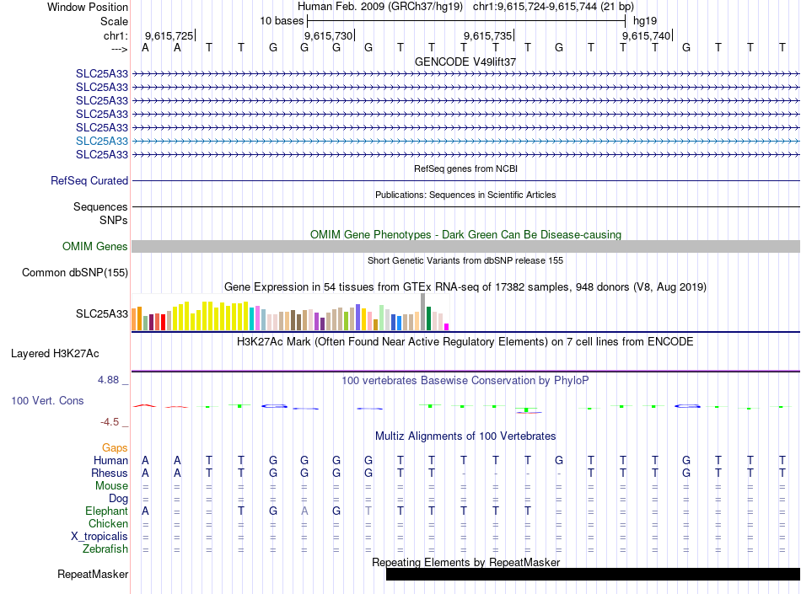Click the magenta bar in GTEx expression chart
801x594 pixels.
click(x=447, y=326)
